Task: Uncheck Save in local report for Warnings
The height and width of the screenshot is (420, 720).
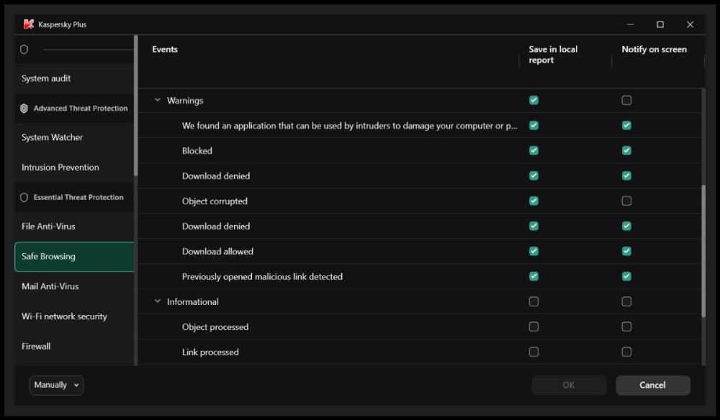Action: [534, 100]
